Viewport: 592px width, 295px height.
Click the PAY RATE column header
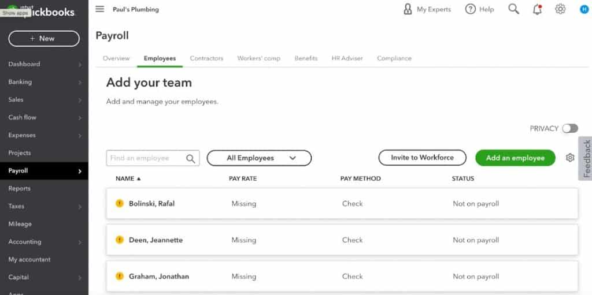tap(243, 178)
